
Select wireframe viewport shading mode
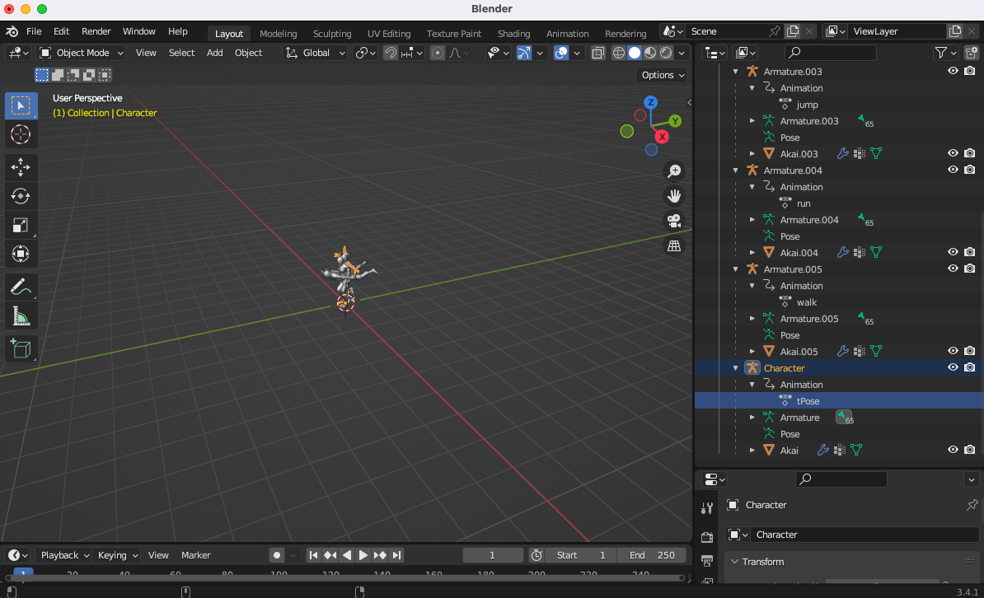pos(619,53)
